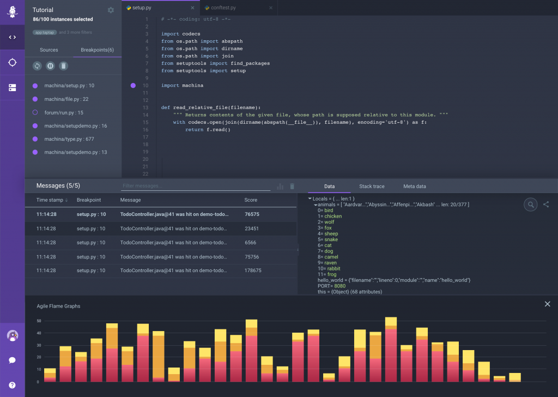Switch to the Sources tab
Viewport: 558px width, 397px height.
49,50
